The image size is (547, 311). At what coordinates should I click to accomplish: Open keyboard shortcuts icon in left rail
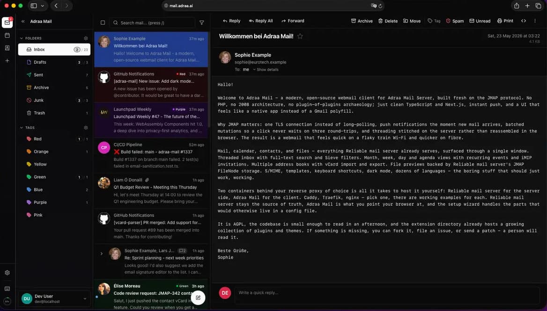[7, 289]
